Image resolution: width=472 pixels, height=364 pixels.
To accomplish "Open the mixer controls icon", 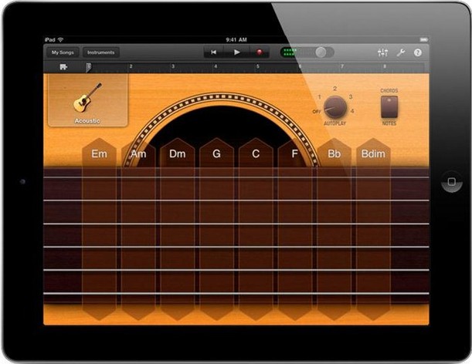I will (x=382, y=53).
